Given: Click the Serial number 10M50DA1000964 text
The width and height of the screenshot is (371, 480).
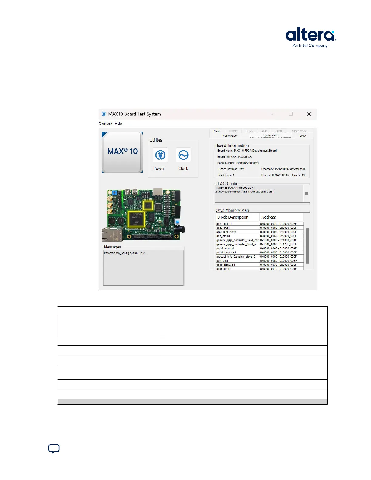Looking at the screenshot, I should [x=238, y=163].
